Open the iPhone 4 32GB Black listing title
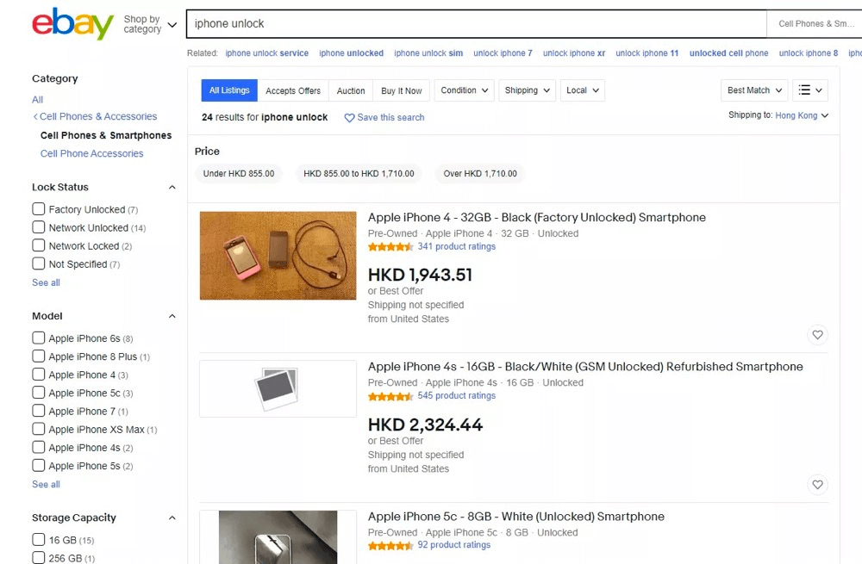Image resolution: width=862 pixels, height=564 pixels. click(536, 218)
